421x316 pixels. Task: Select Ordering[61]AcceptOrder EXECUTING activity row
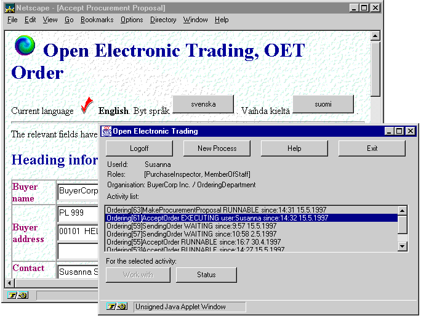pos(251,218)
